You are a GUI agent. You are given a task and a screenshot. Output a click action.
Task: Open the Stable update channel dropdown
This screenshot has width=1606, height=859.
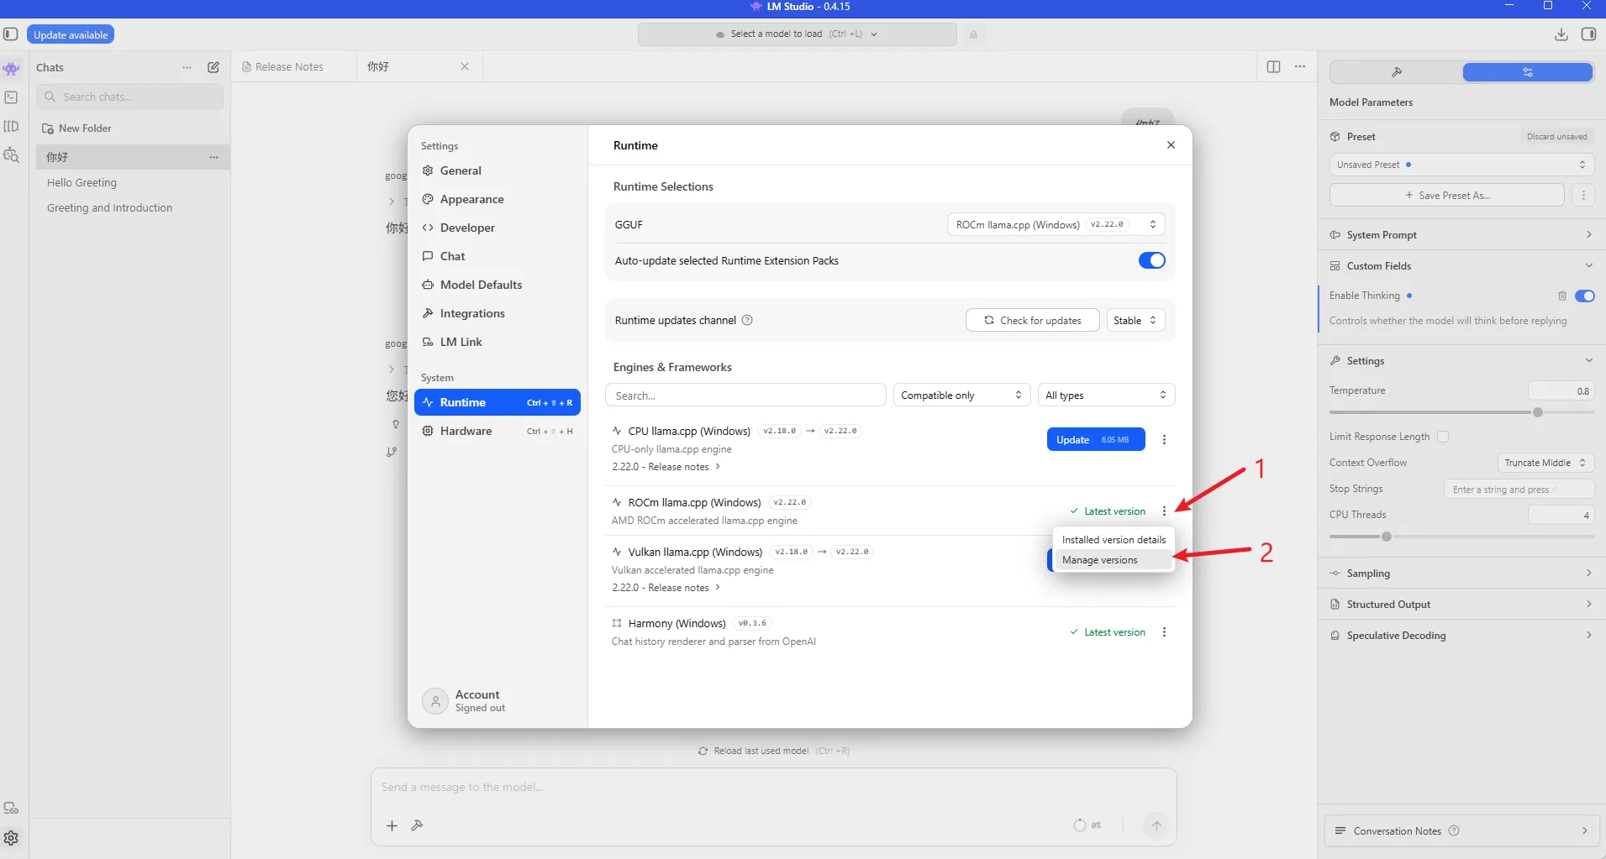click(x=1135, y=320)
